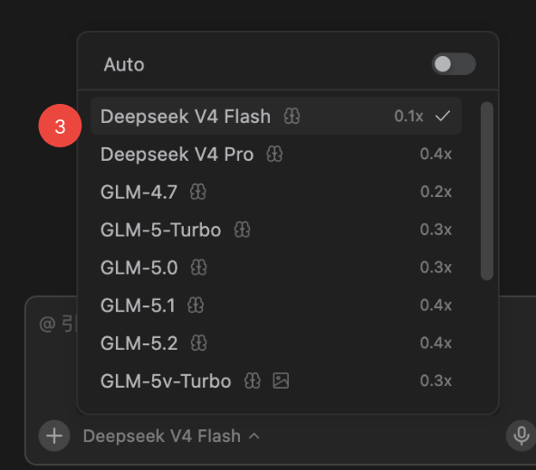Viewport: 536px width, 470px height.
Task: Click the 0.2x multiplier for GLM-4.7
Action: (x=435, y=192)
